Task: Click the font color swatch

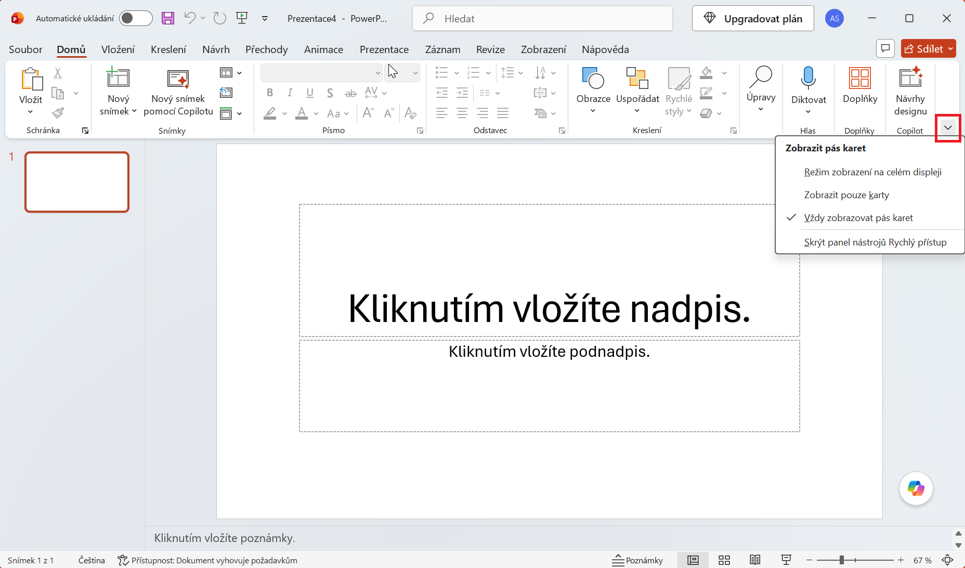Action: click(302, 113)
